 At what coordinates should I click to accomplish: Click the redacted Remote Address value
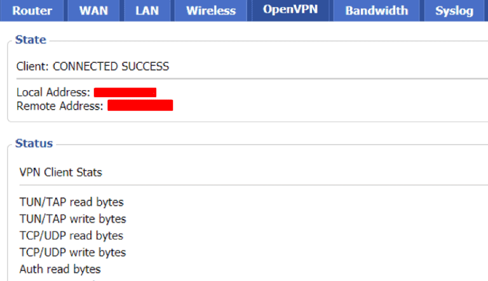point(140,105)
